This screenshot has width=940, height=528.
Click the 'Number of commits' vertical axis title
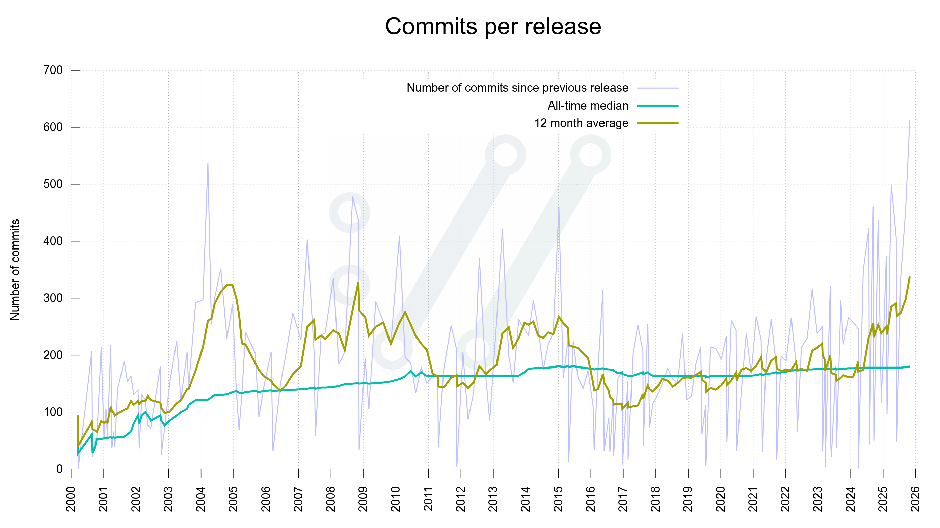15,269
